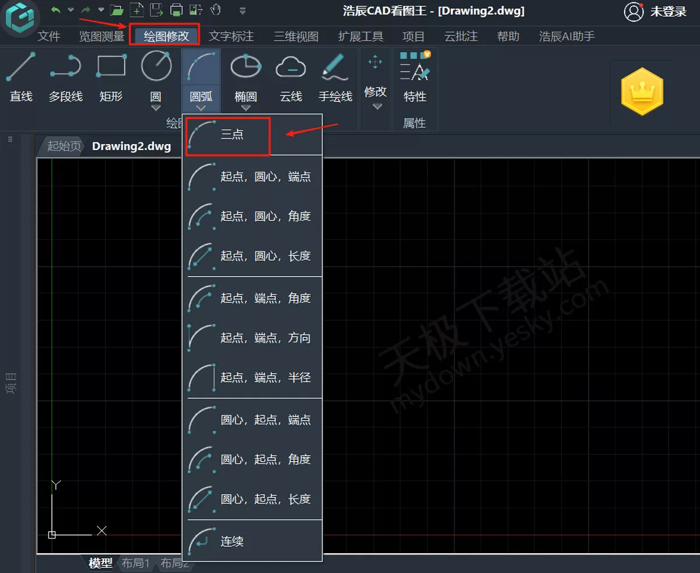Open the 扩展工具 tab
Image resolution: width=700 pixels, height=573 pixels.
pos(360,36)
